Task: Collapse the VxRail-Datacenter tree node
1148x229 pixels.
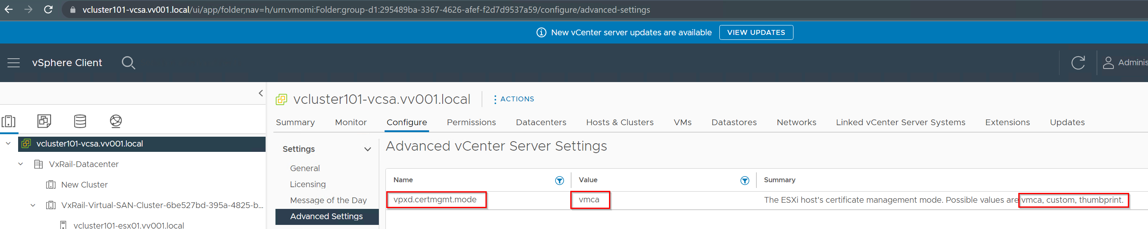Action: [x=21, y=164]
